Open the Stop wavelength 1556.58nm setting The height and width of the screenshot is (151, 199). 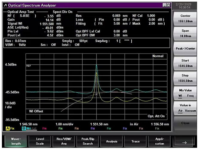click(x=185, y=78)
